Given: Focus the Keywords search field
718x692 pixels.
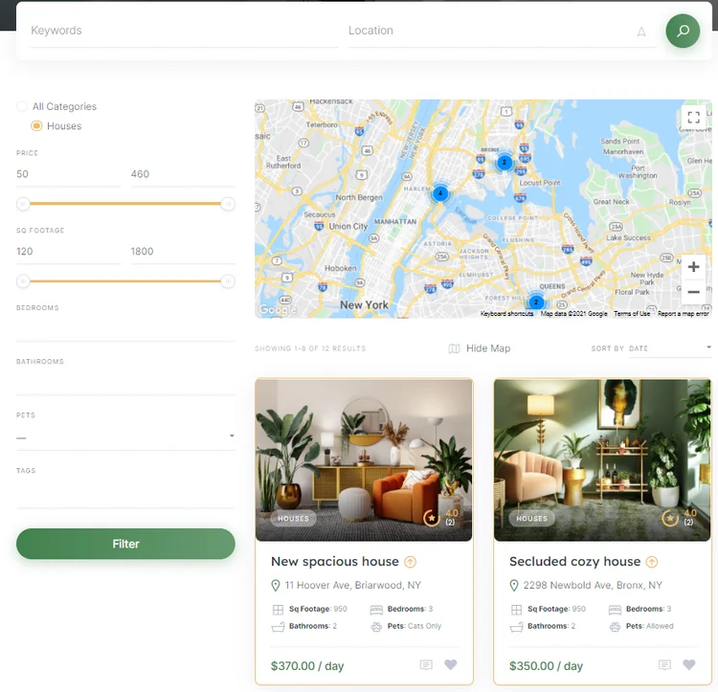Looking at the screenshot, I should (x=184, y=31).
